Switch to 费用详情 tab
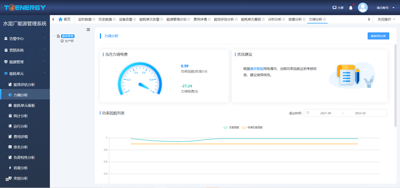400x188 pixels. [x=200, y=19]
